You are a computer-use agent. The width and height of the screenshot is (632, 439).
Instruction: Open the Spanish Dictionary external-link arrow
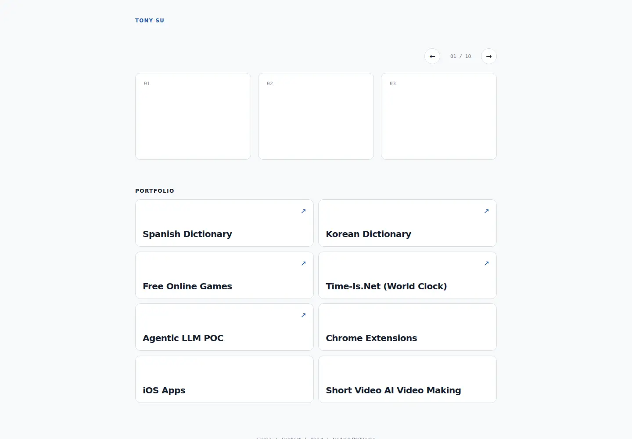click(303, 211)
